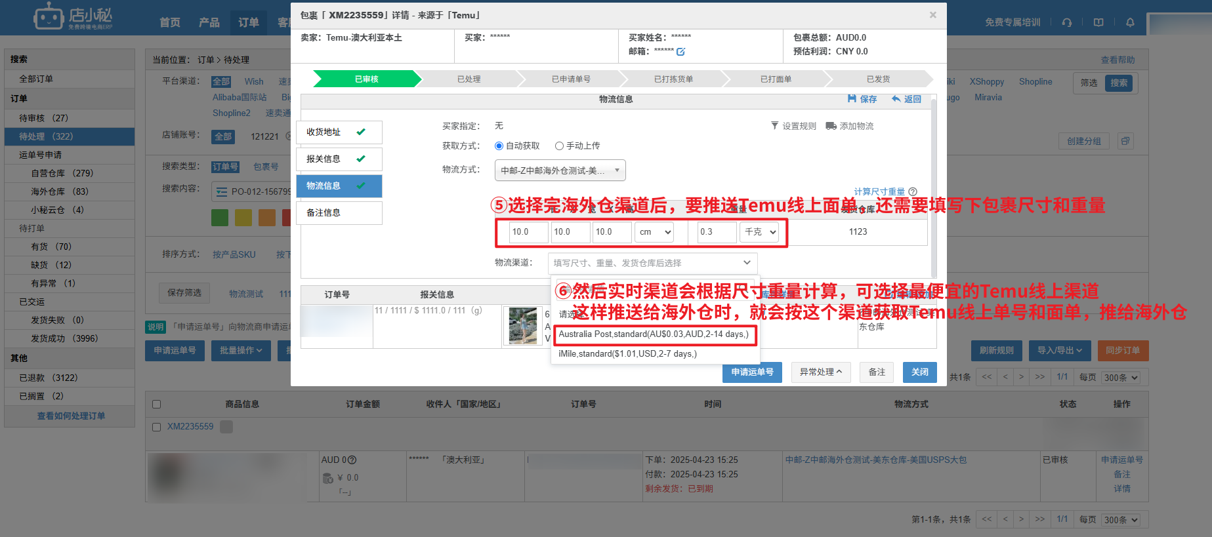Open the help book icon in header
The height and width of the screenshot is (537, 1212).
[x=1098, y=22]
